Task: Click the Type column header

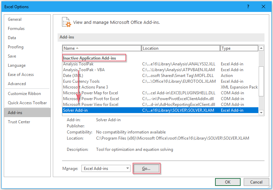Action: [x=239, y=48]
